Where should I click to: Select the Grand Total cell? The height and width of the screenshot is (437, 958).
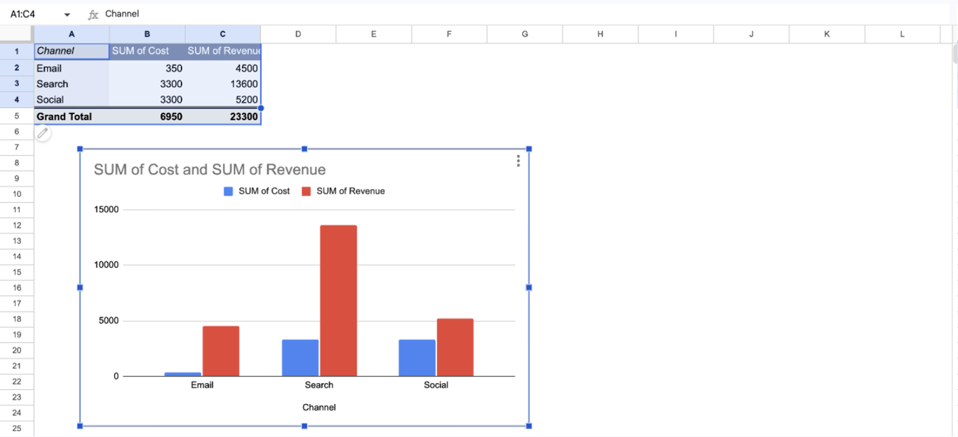(x=72, y=116)
